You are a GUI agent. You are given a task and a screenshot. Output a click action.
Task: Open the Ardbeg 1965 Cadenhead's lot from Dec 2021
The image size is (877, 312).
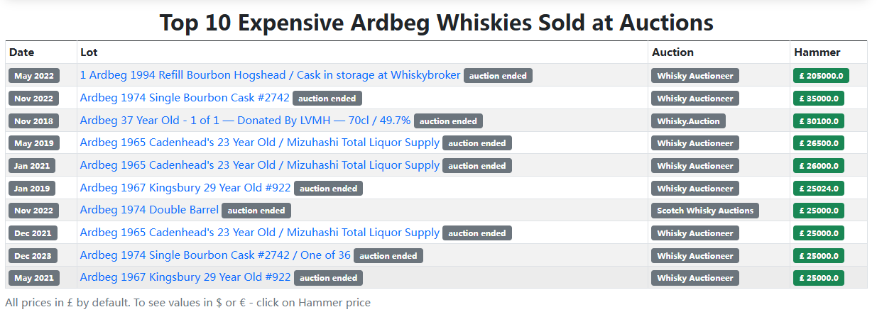tap(259, 233)
